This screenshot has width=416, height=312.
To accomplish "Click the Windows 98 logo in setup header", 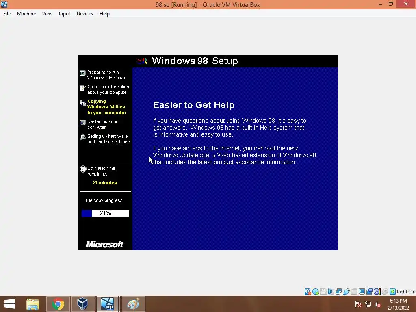I will [142, 61].
